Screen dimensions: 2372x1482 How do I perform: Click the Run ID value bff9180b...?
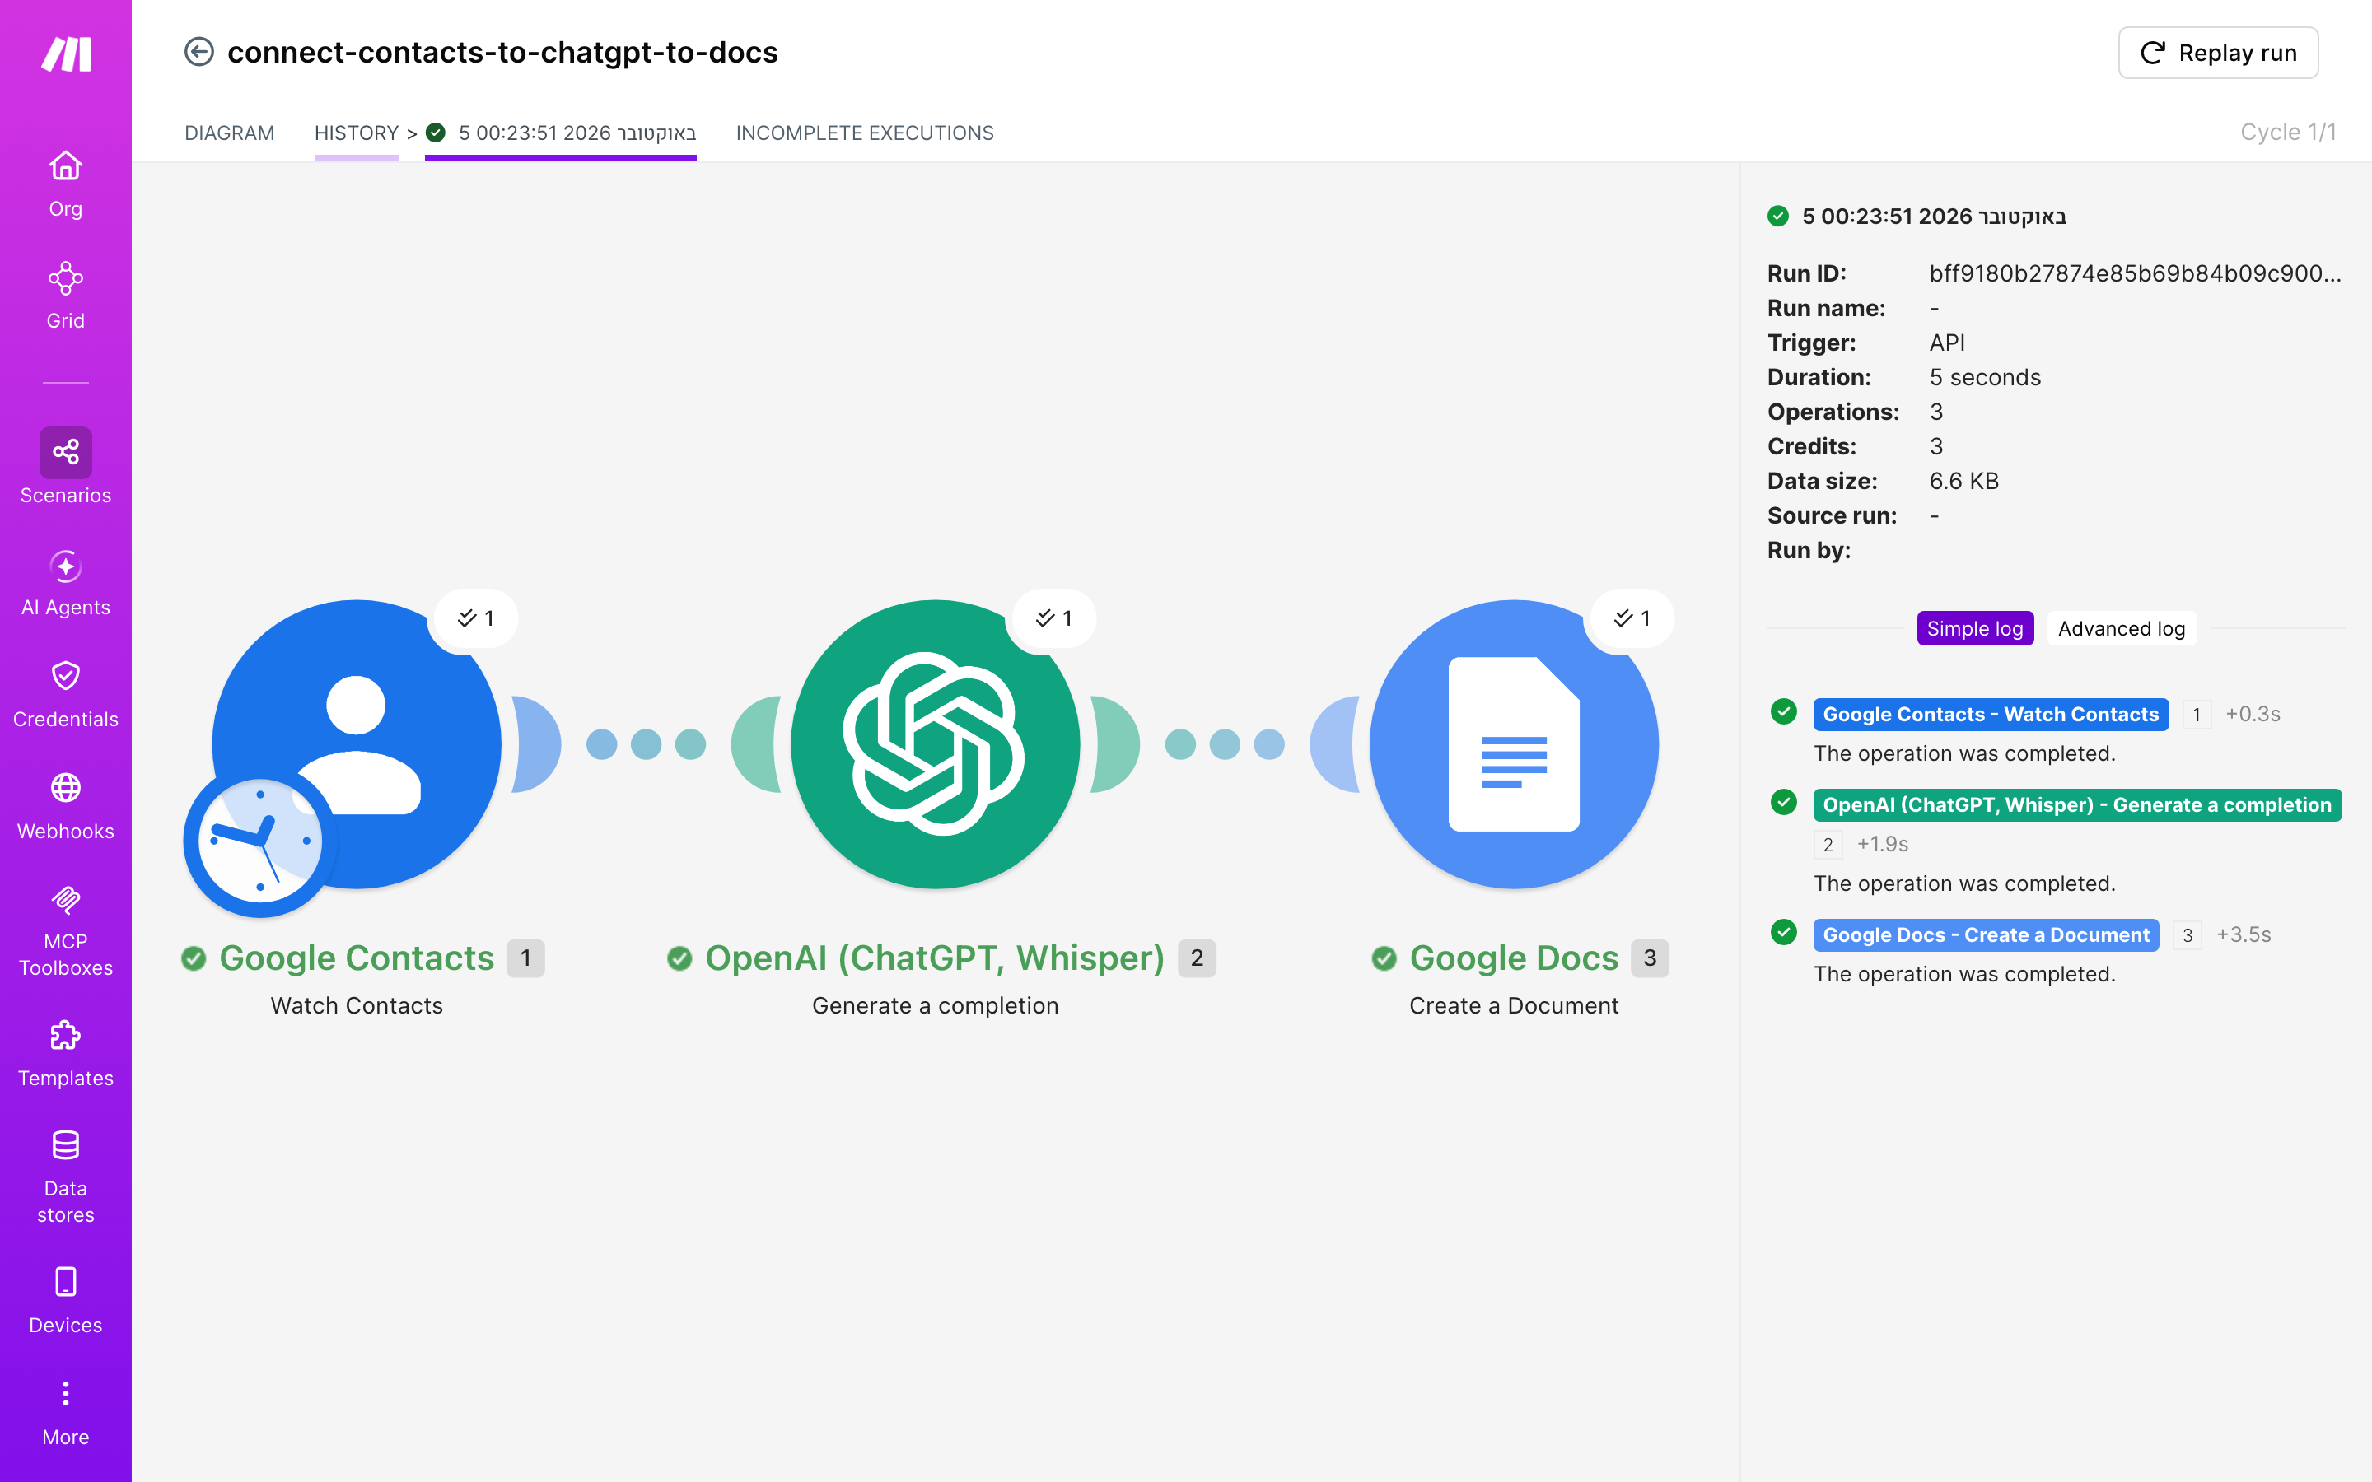pos(2135,273)
